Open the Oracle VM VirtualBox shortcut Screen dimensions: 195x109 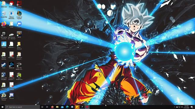pyautogui.click(x=4, y=76)
